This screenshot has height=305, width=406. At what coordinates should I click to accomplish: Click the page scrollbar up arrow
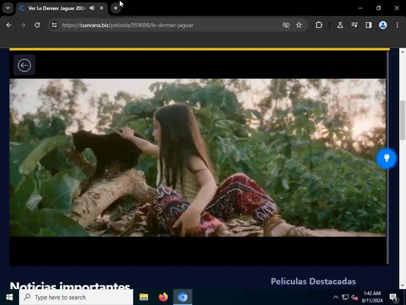pos(402,52)
